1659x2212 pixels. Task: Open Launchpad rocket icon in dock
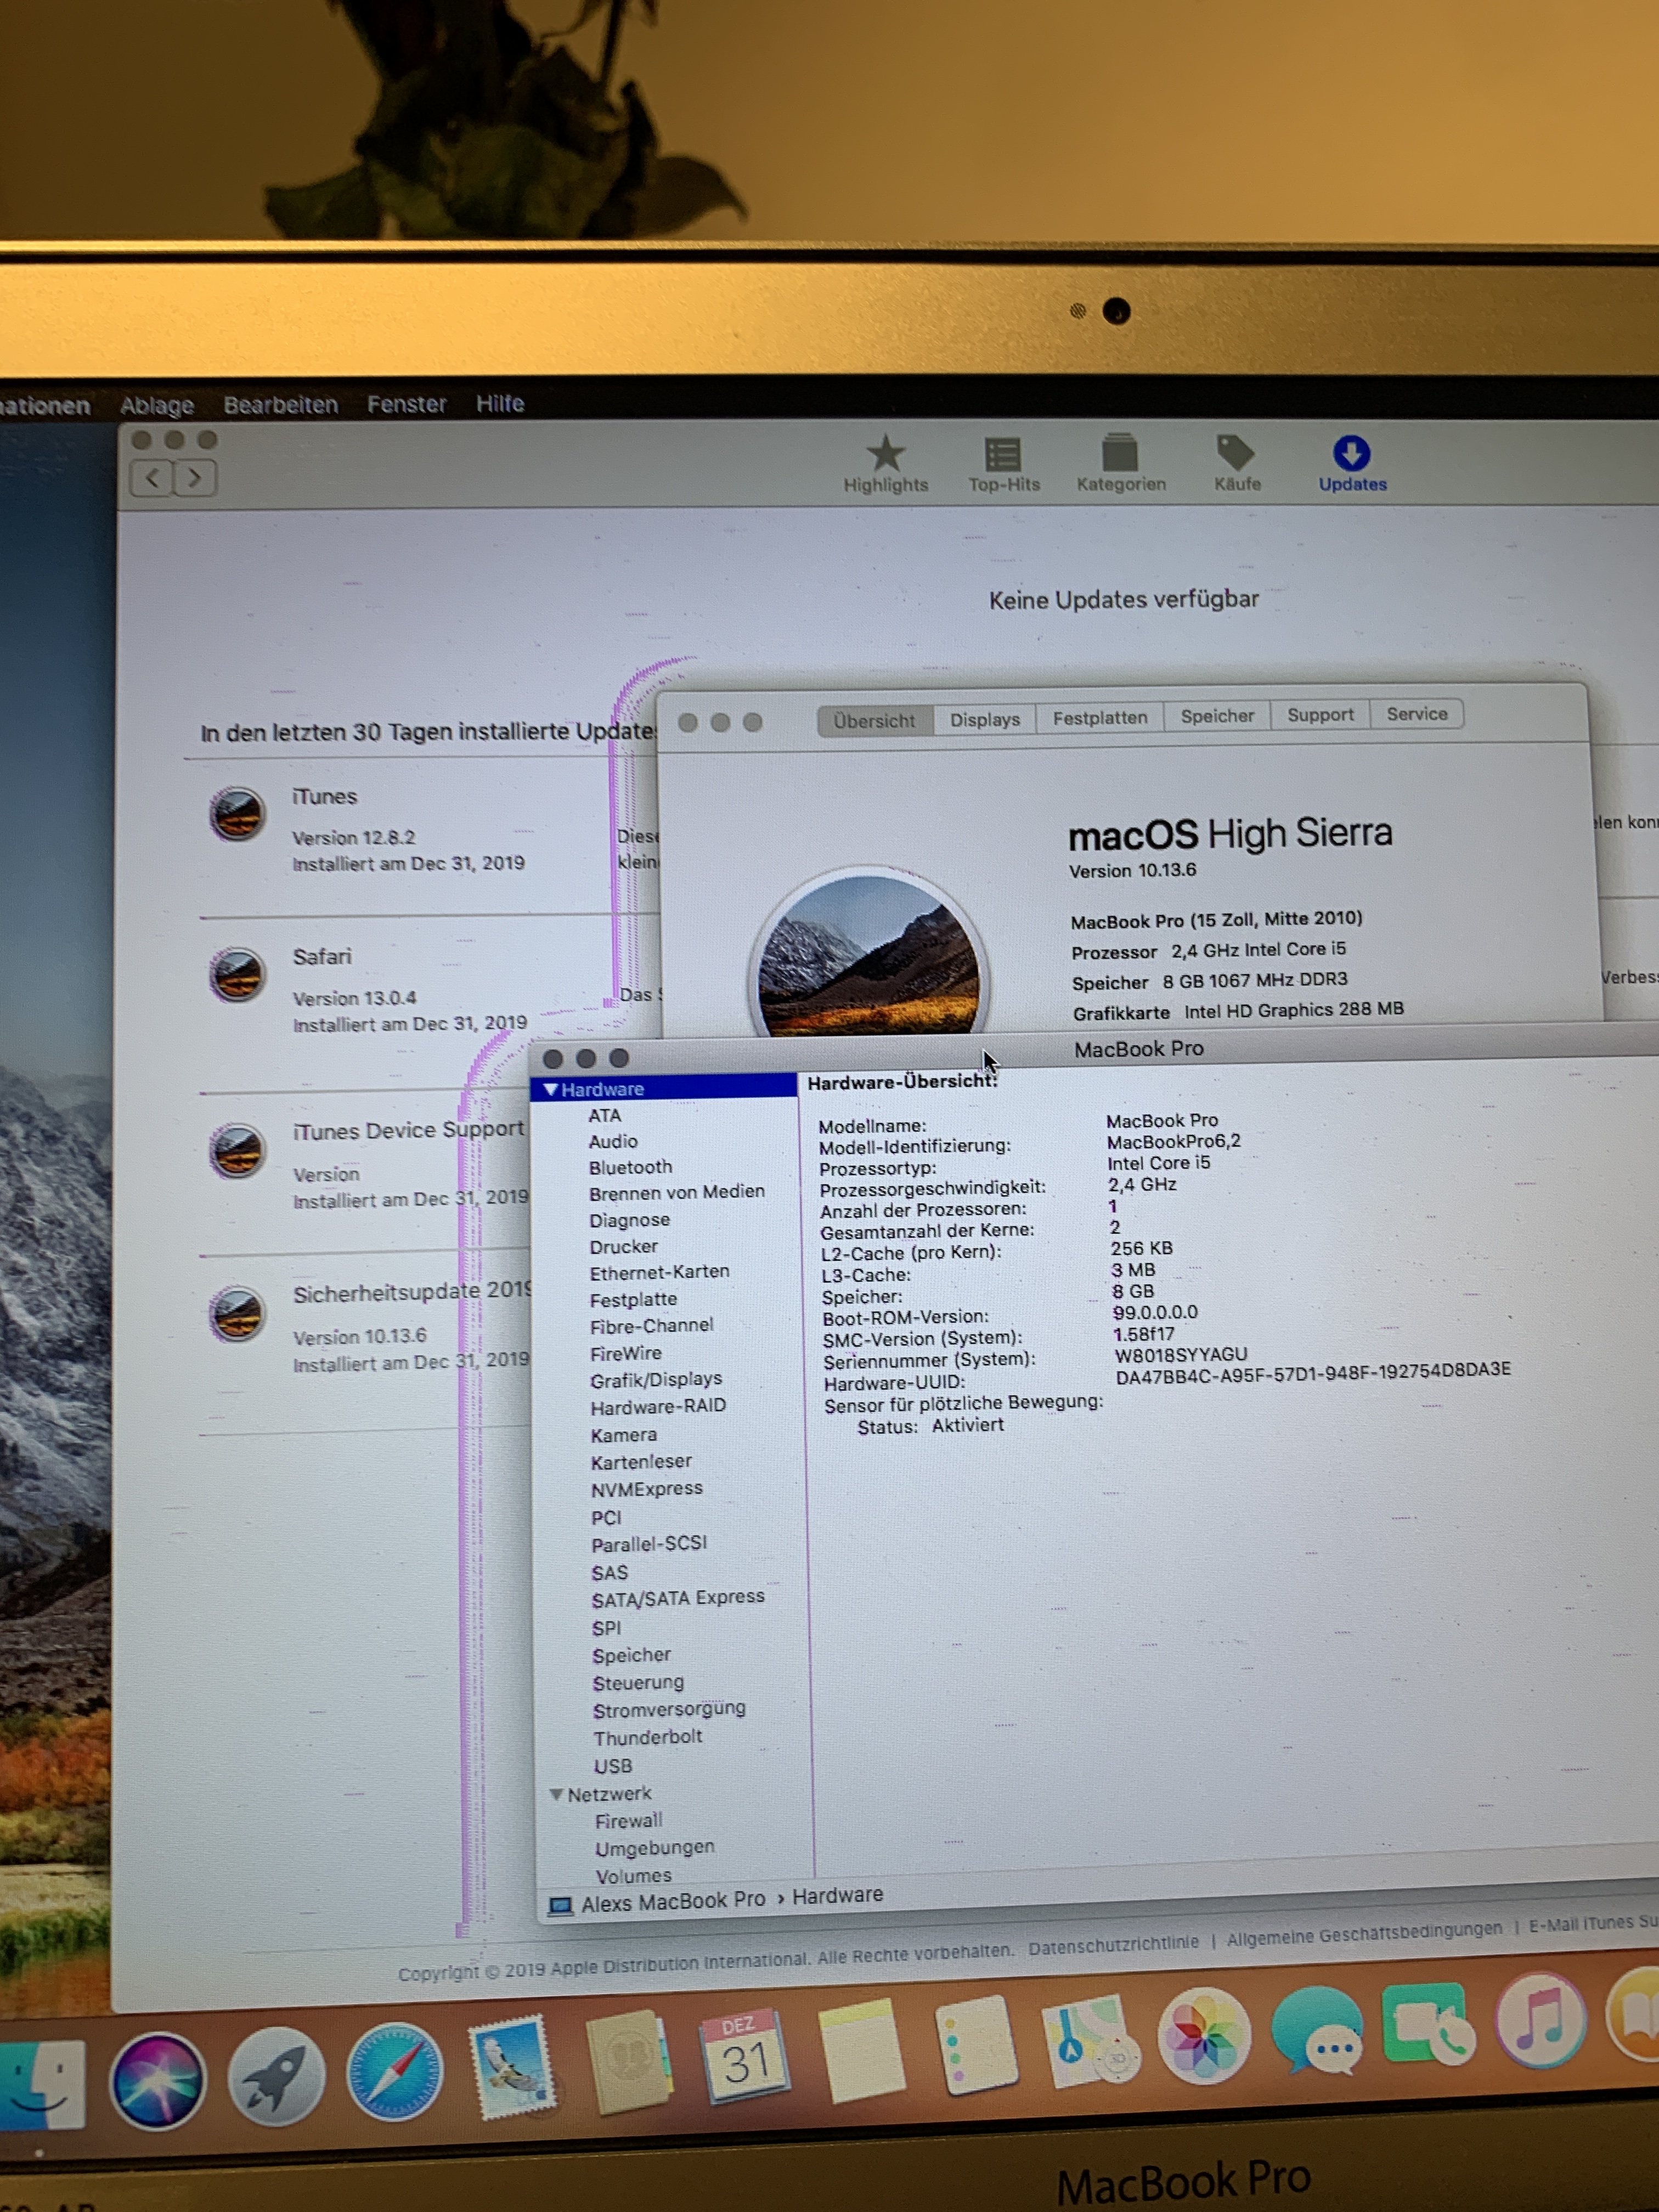coord(276,2077)
